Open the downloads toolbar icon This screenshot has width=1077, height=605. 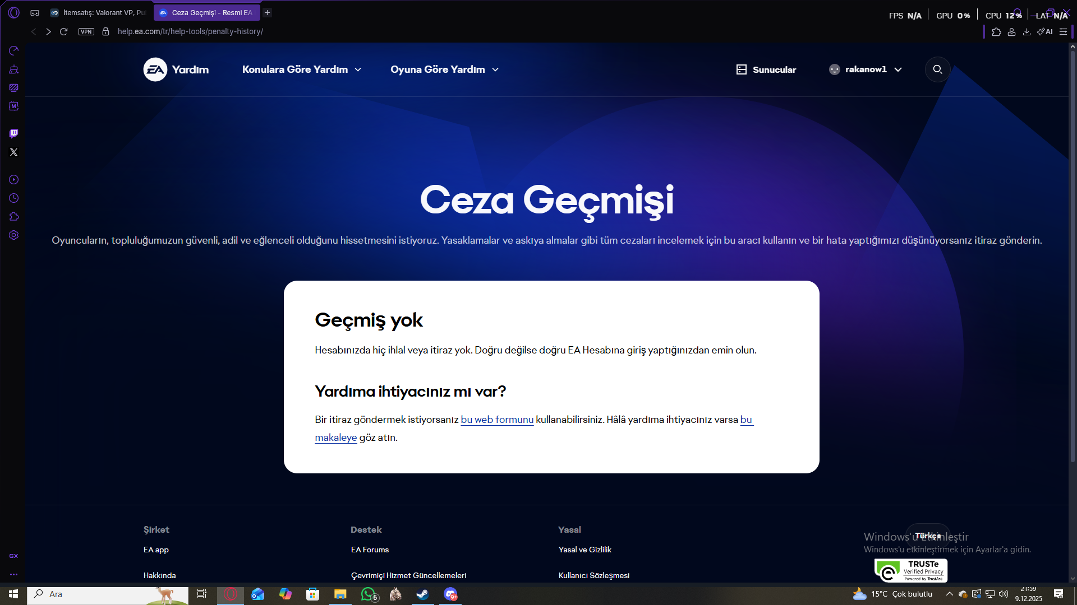(x=1027, y=32)
